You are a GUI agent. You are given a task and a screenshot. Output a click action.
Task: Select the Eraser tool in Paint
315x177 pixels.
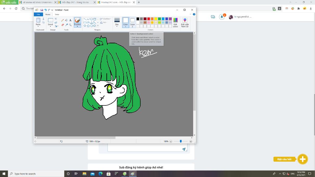click(x=62, y=25)
